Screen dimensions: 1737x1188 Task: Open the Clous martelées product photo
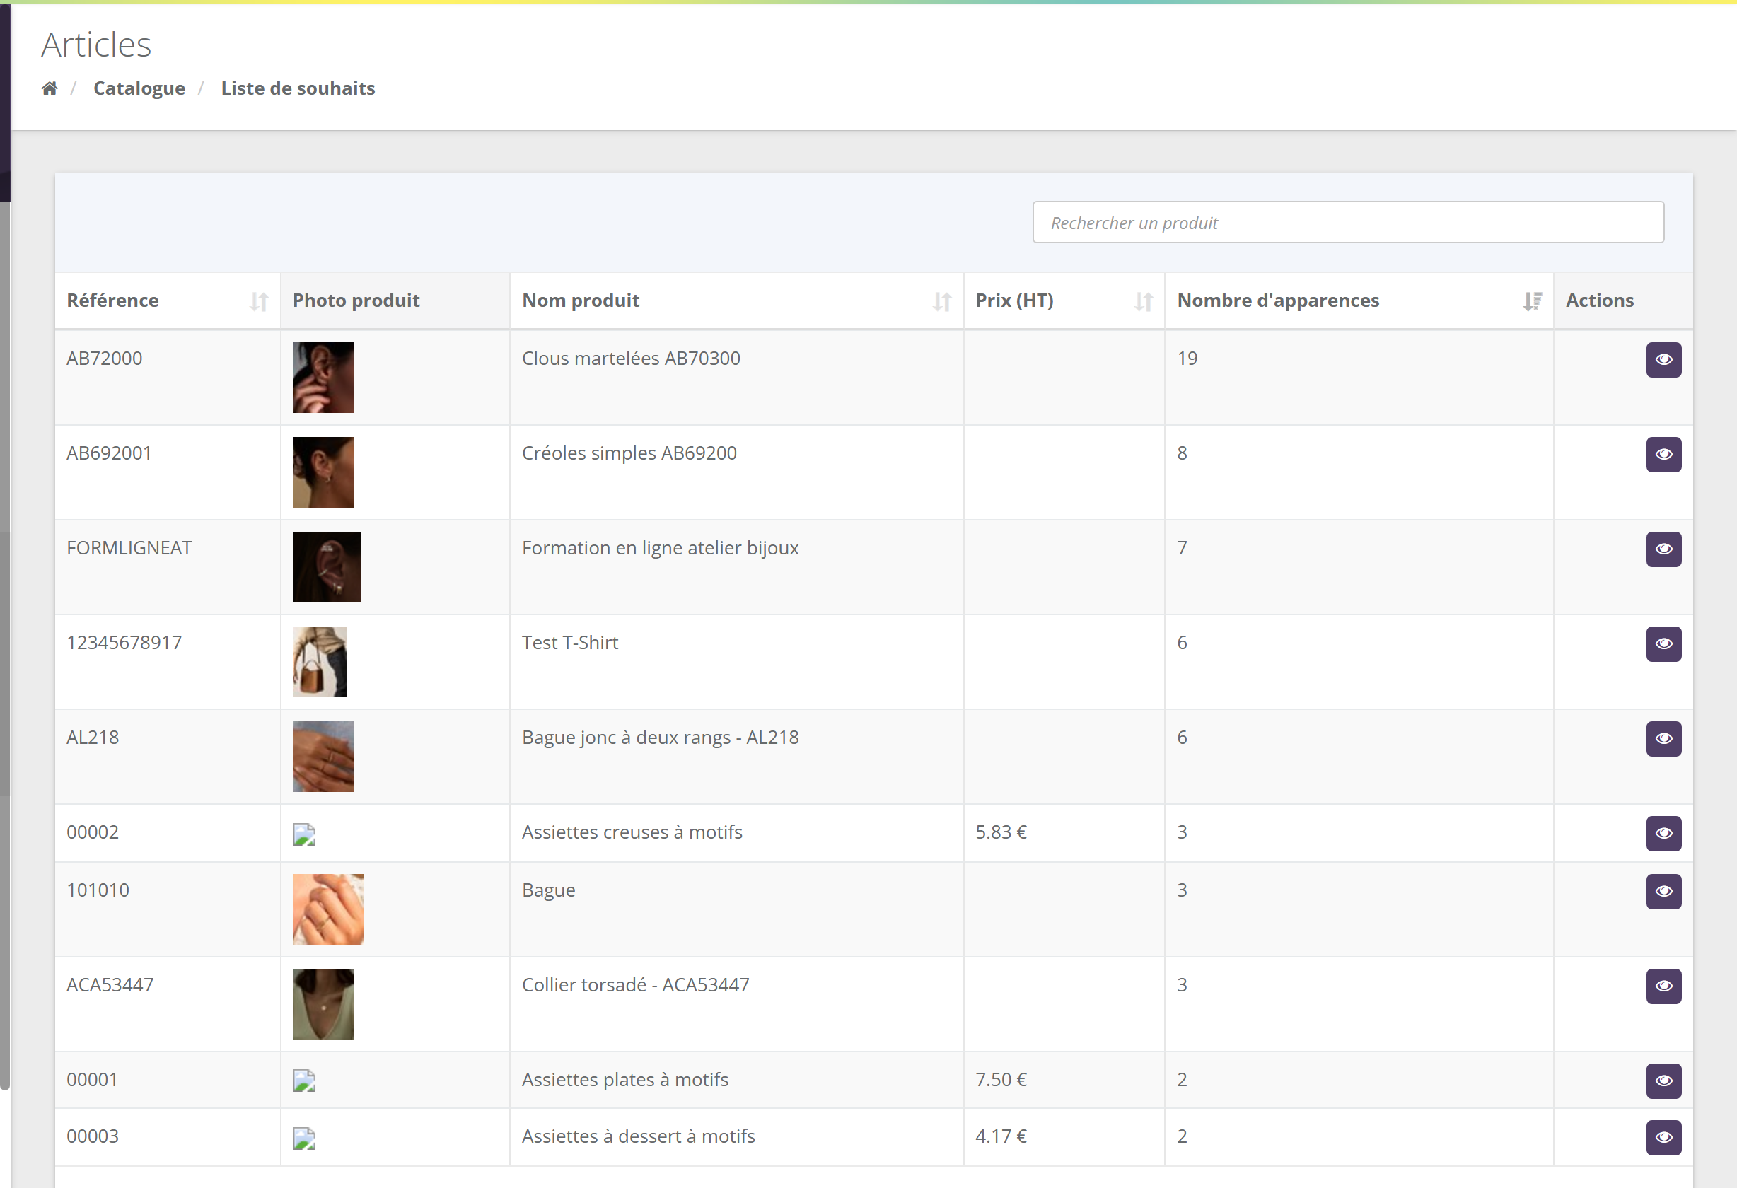point(323,378)
